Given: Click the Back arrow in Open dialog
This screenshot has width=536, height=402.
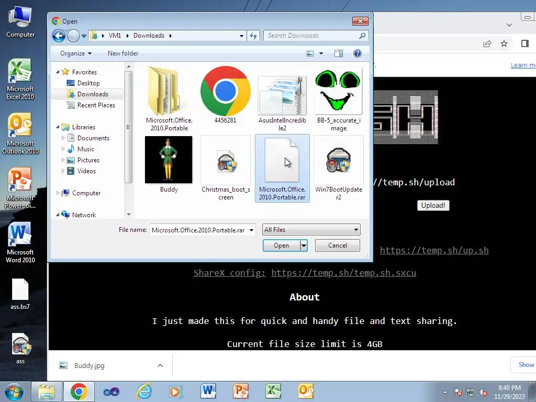Looking at the screenshot, I should point(59,36).
